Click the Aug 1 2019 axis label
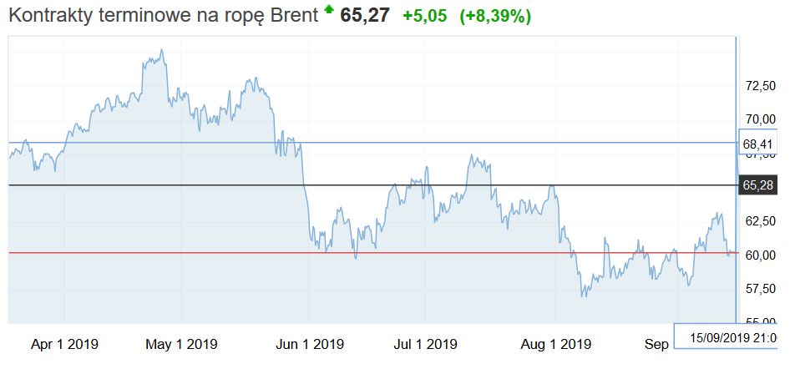The height and width of the screenshot is (369, 790). coord(555,344)
